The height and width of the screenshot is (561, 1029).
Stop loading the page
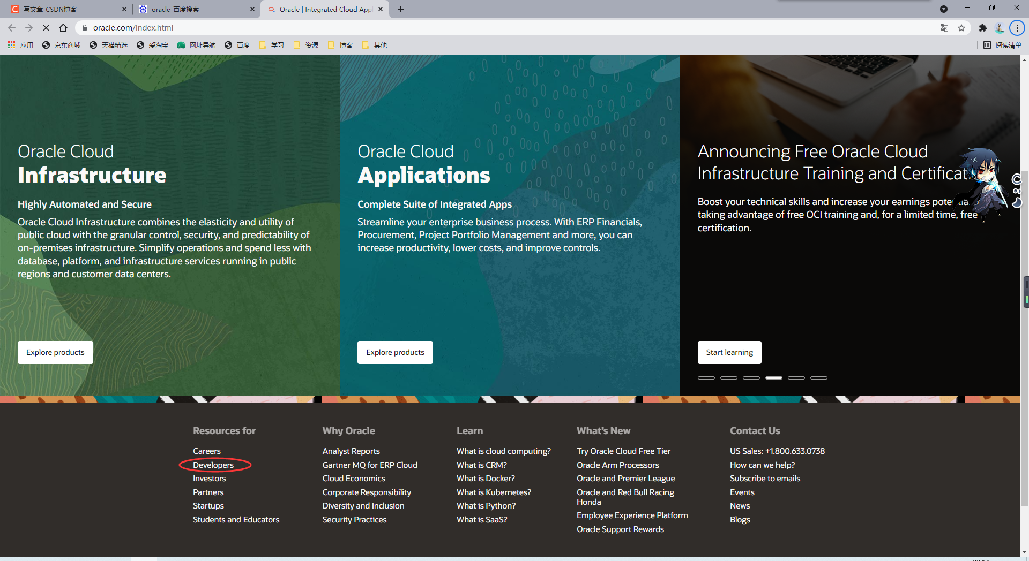click(46, 28)
